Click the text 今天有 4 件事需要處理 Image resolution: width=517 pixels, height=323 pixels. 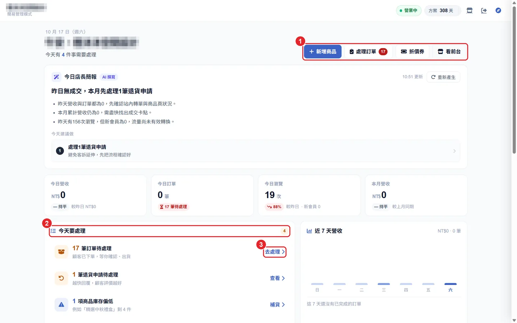click(71, 55)
